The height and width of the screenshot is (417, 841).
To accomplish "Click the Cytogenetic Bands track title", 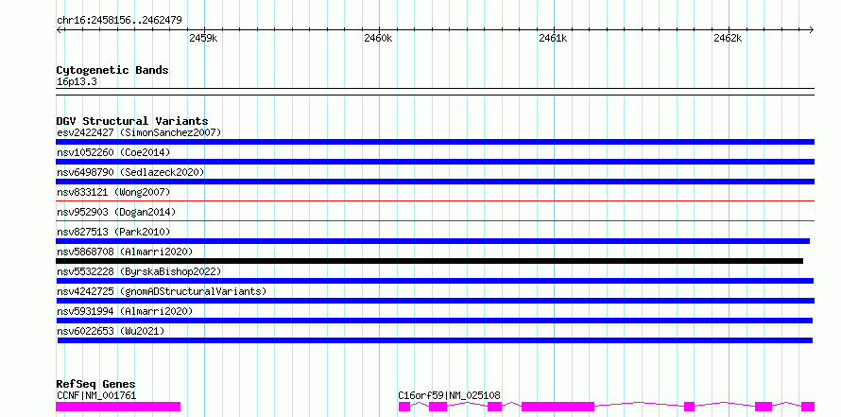I will click(112, 70).
